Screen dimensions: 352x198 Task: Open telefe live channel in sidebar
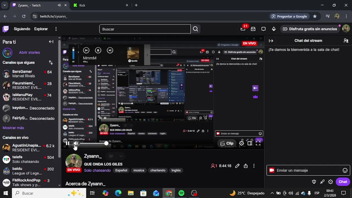29,159
